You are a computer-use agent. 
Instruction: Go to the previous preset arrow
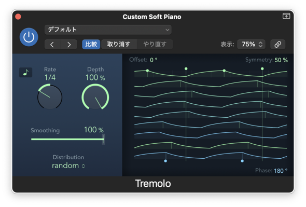(52, 45)
